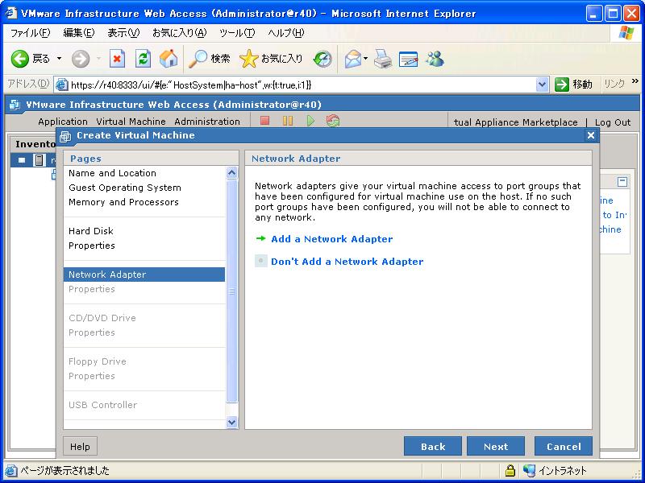Click the host icon in Inventory tree

coord(39,159)
